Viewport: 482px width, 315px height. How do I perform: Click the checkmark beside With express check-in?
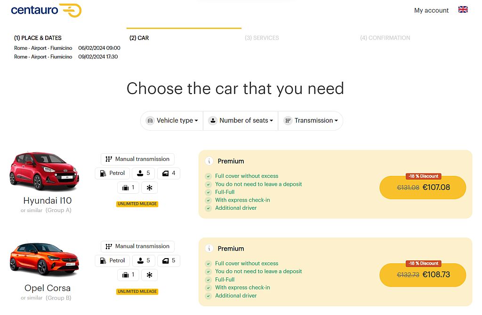click(208, 200)
